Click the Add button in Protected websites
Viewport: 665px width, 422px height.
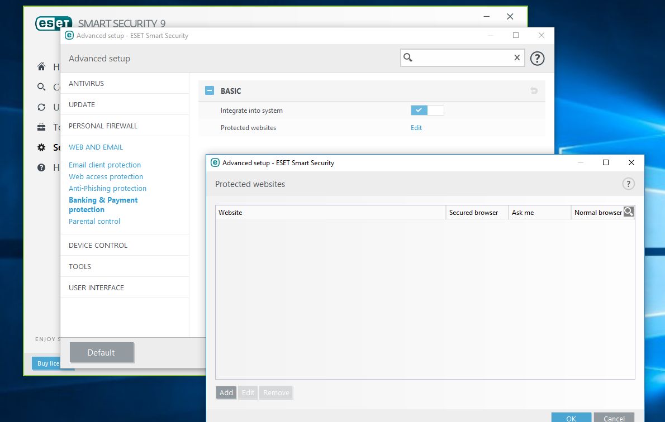click(x=226, y=393)
